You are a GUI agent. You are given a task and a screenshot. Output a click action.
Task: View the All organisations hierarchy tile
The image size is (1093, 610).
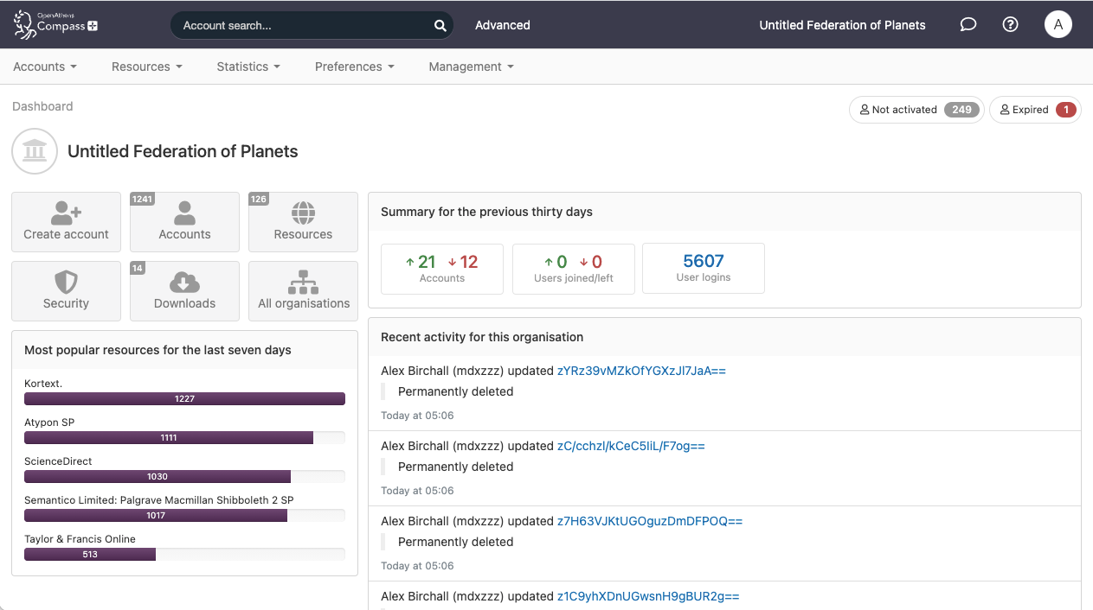pos(303,291)
